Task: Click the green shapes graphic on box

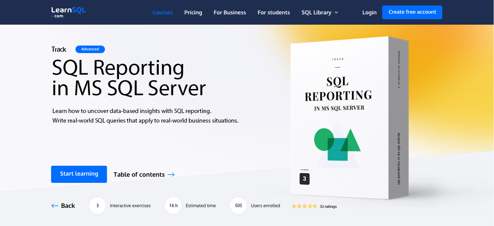Action: pyautogui.click(x=337, y=144)
